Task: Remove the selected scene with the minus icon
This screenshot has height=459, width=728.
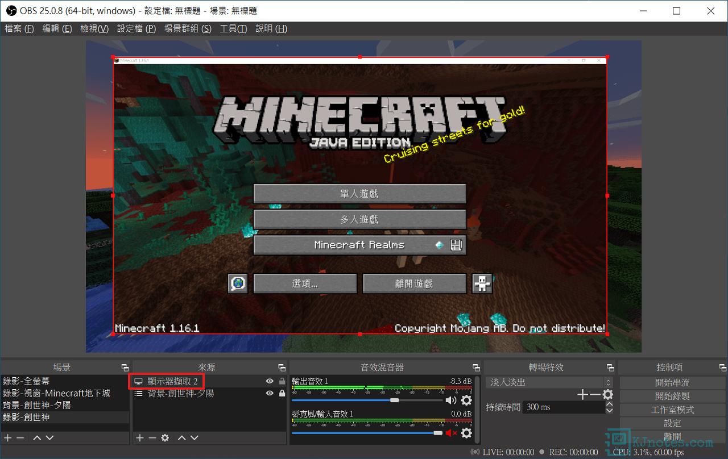Action: pos(20,438)
